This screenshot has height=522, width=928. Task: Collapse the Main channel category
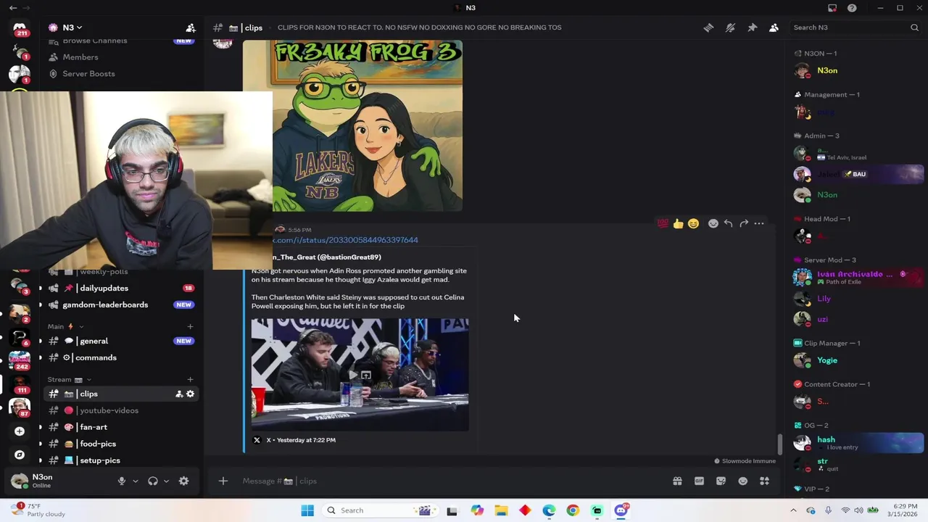click(x=65, y=326)
